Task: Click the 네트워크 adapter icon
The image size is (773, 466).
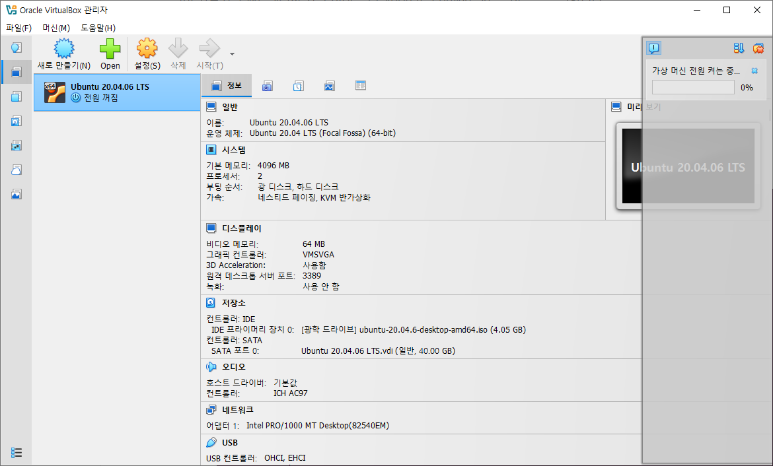Action: pyautogui.click(x=211, y=409)
